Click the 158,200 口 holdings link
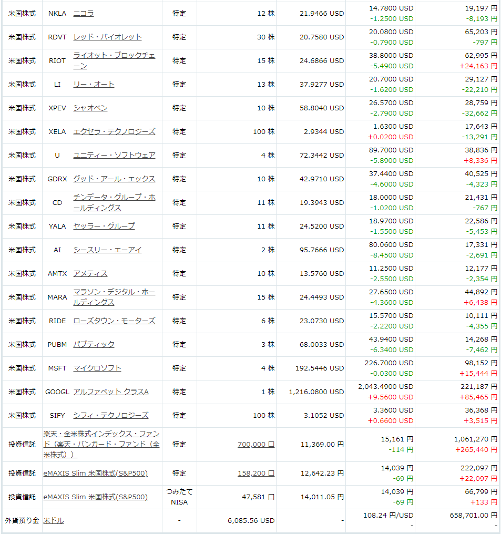 (x=256, y=473)
